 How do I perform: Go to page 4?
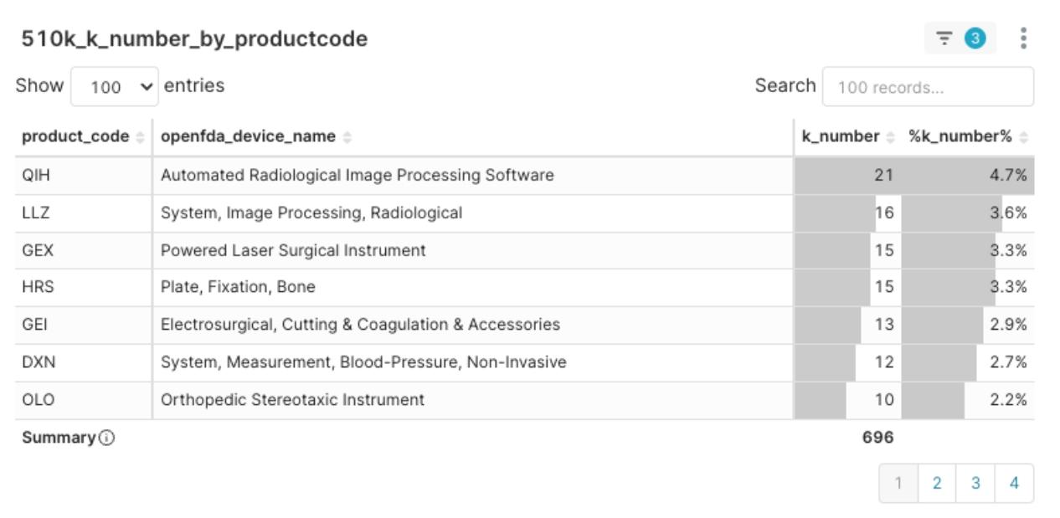pos(1014,483)
